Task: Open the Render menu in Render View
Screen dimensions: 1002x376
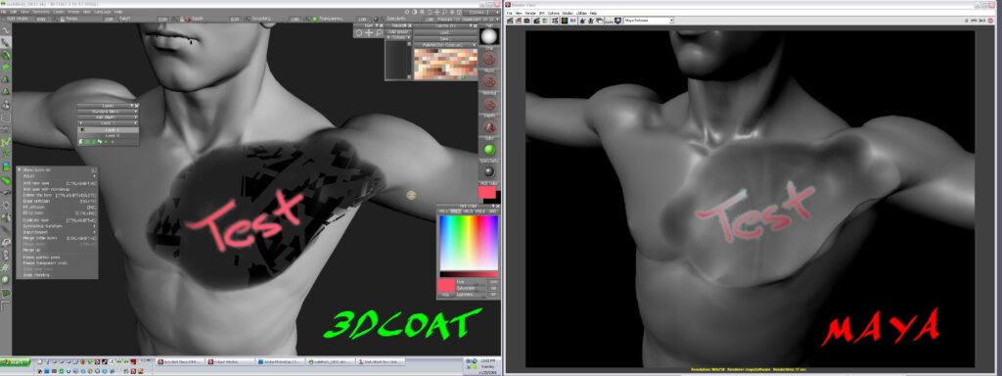Action: point(530,13)
